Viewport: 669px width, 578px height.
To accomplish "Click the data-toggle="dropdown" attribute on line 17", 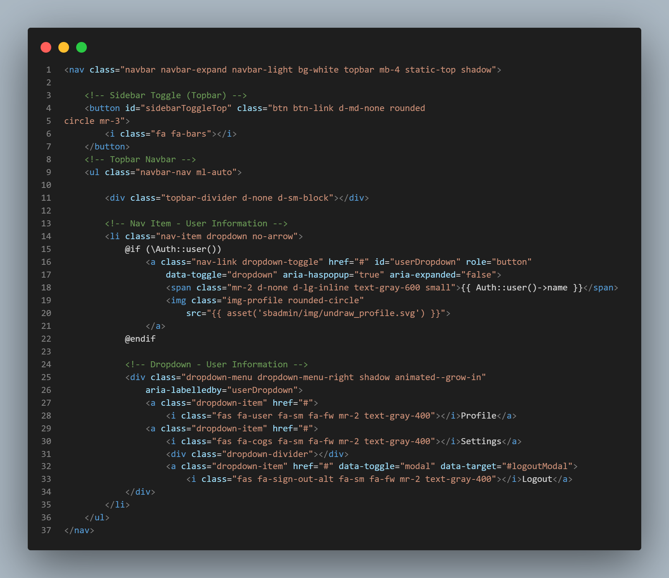I will point(222,275).
